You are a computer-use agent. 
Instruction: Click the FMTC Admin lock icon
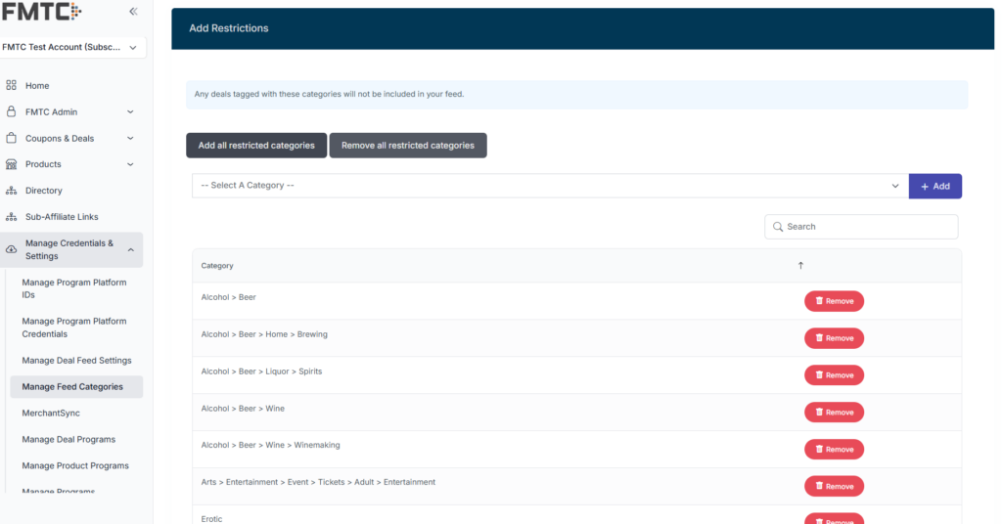coord(12,112)
